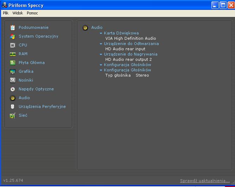Select the Audio label in the sidebar
235x187 pixels.
click(x=24, y=98)
